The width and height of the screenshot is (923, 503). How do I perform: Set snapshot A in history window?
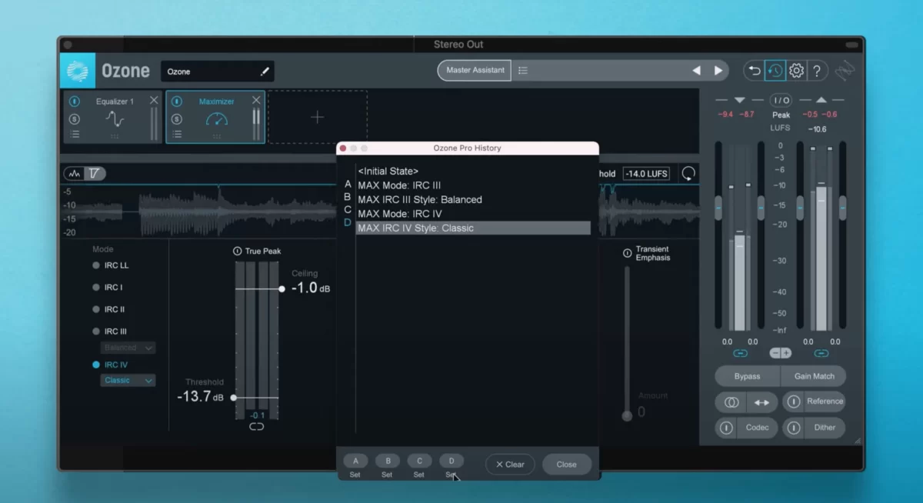coord(355,461)
